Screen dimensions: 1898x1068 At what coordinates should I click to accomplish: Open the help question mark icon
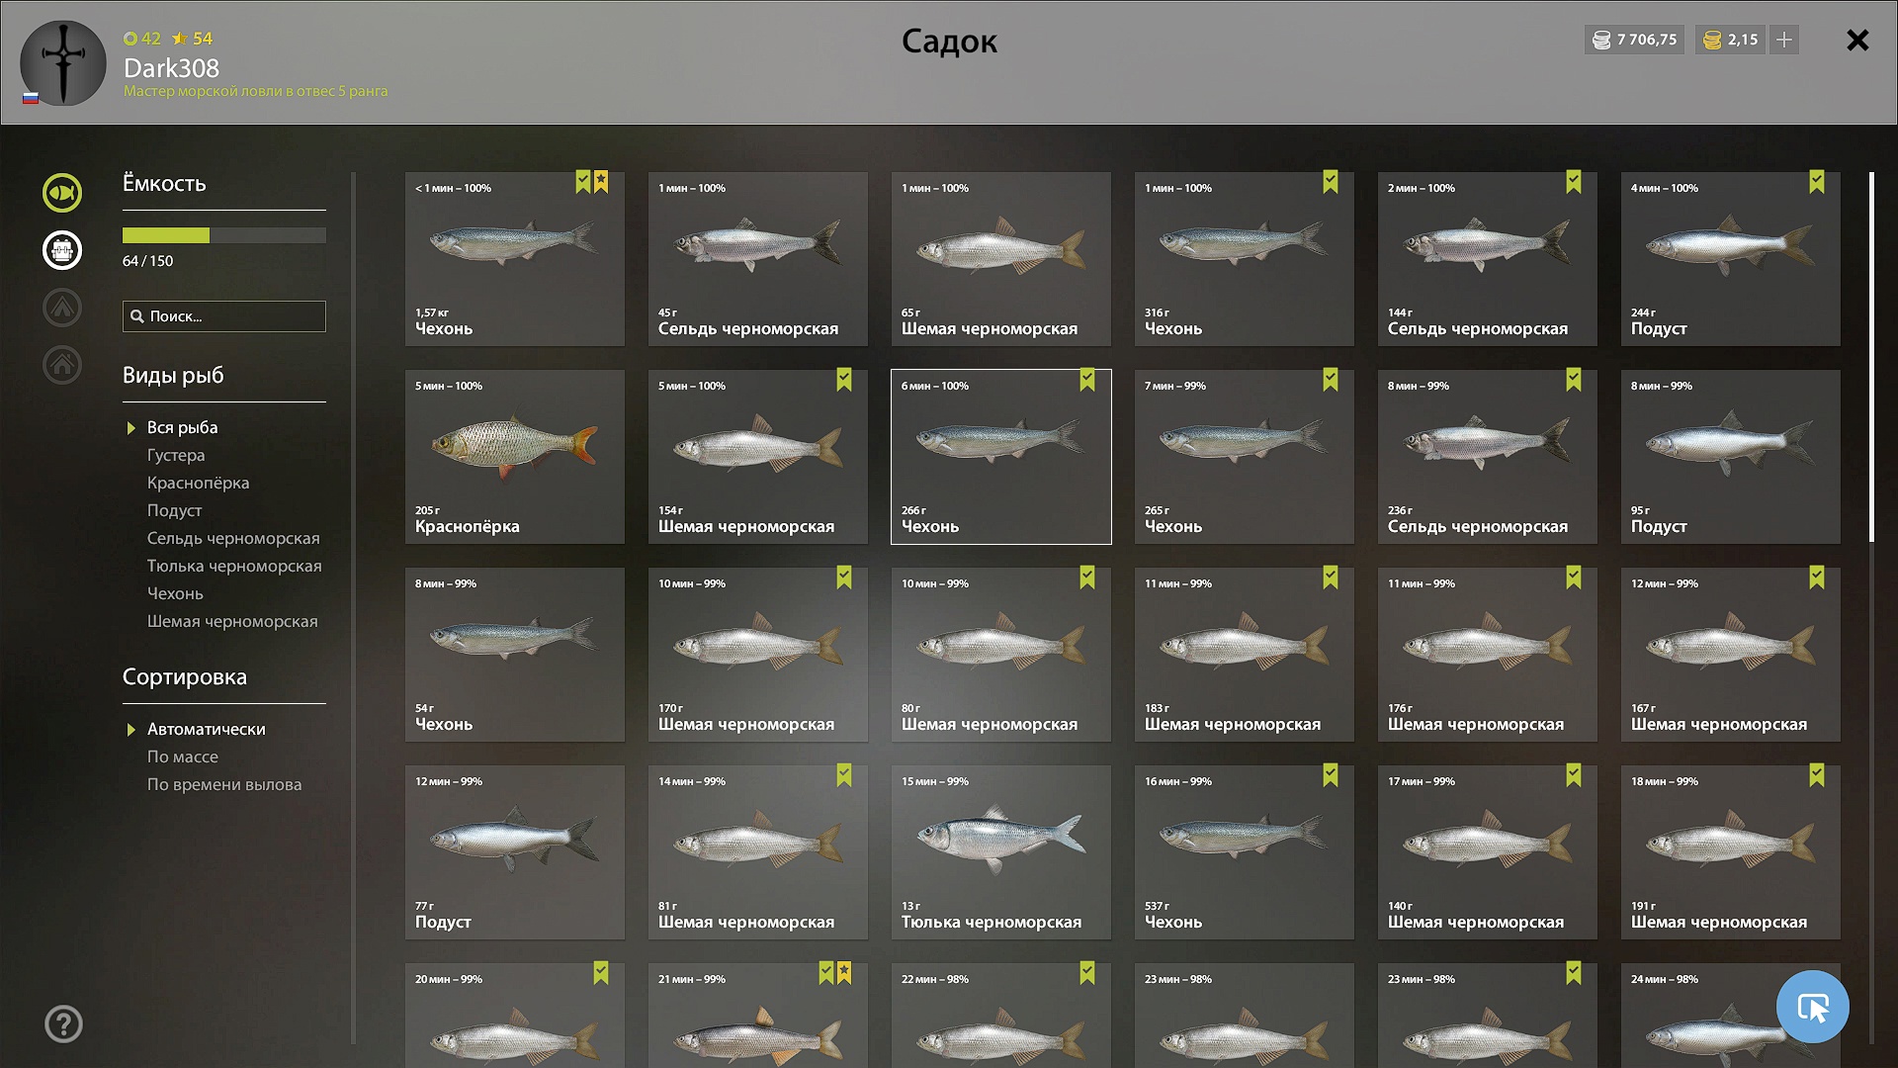point(63,1024)
